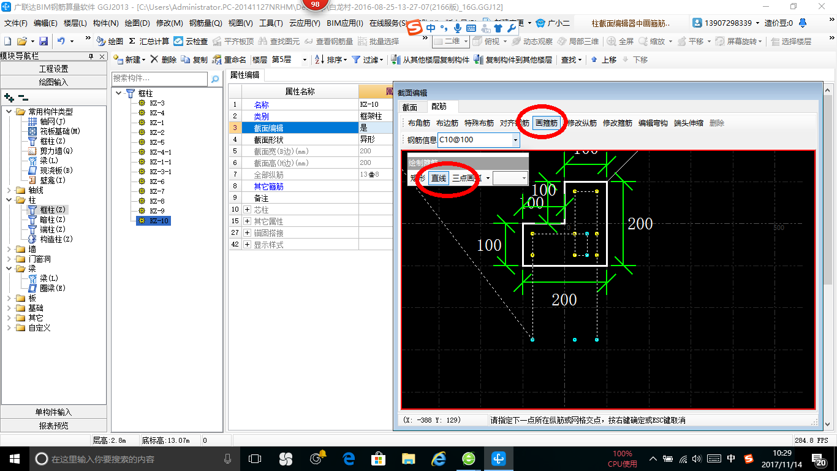Click the 编辑弯钩 button
Screen dimensions: 837x471
coord(653,123)
